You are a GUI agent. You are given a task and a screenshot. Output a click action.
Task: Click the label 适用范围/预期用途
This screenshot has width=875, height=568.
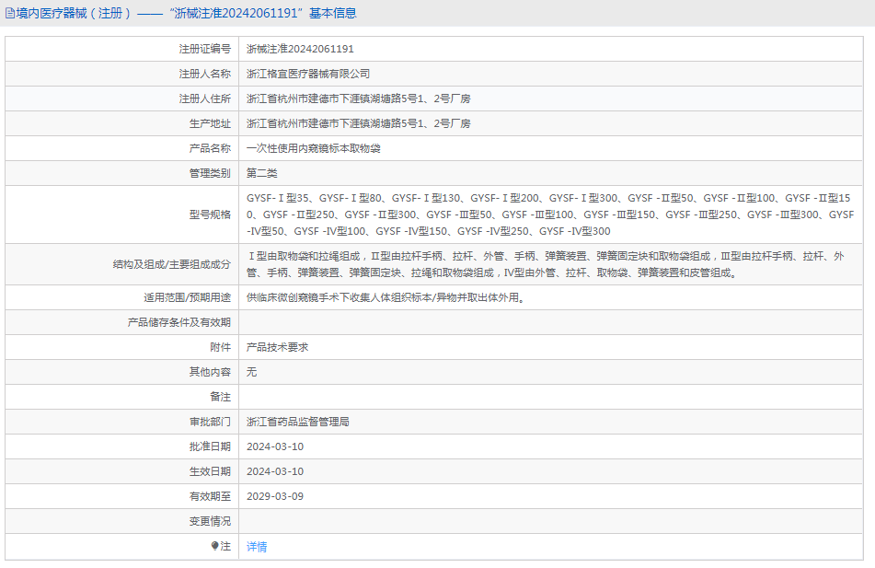[187, 297]
